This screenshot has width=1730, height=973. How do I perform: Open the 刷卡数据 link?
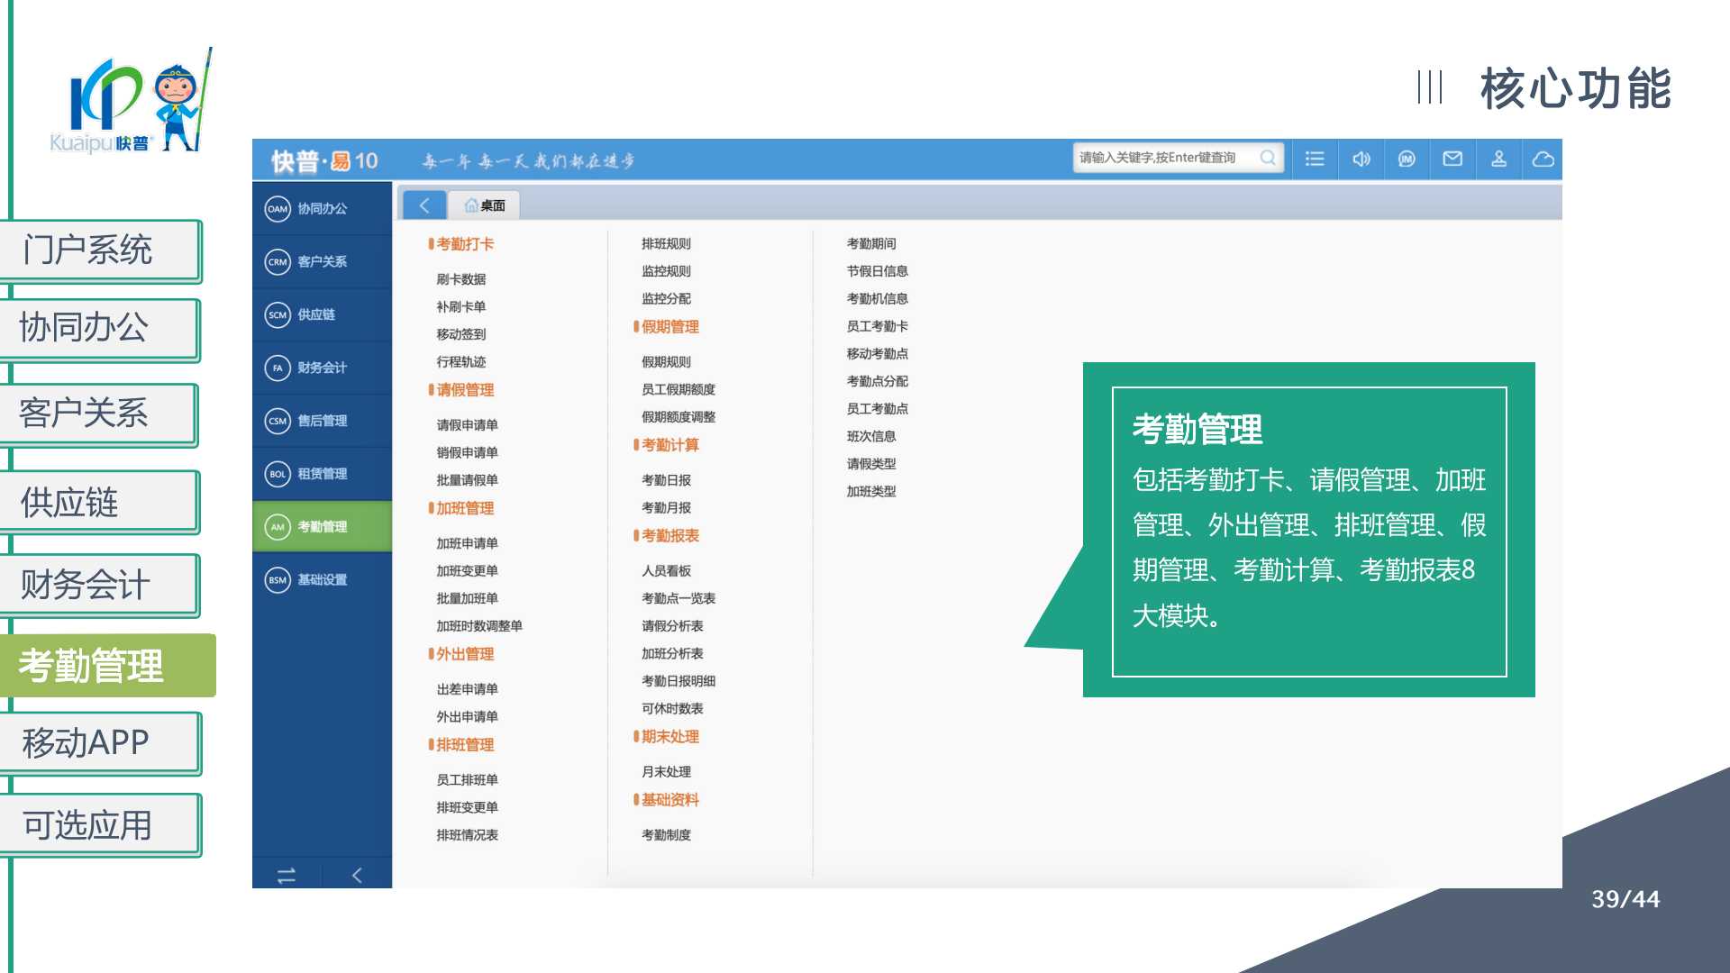[460, 279]
